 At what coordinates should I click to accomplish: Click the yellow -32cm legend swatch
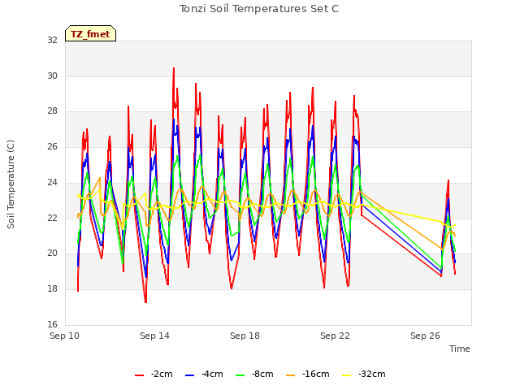[347, 375]
